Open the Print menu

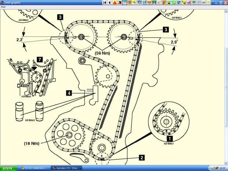coord(3,6)
